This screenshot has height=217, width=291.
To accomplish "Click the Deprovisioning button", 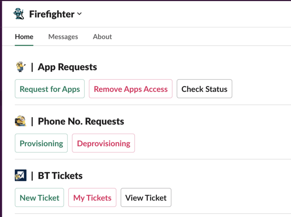I will tap(103, 143).
